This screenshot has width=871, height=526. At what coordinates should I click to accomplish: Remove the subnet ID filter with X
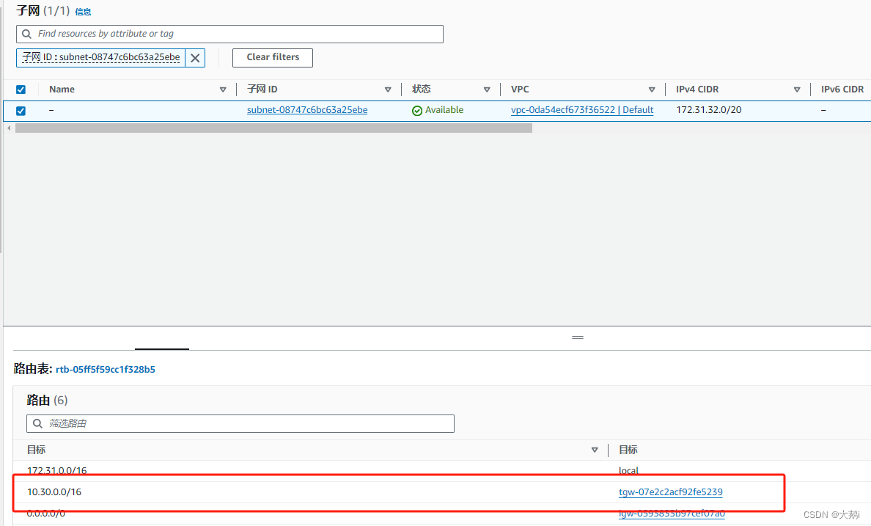click(195, 58)
